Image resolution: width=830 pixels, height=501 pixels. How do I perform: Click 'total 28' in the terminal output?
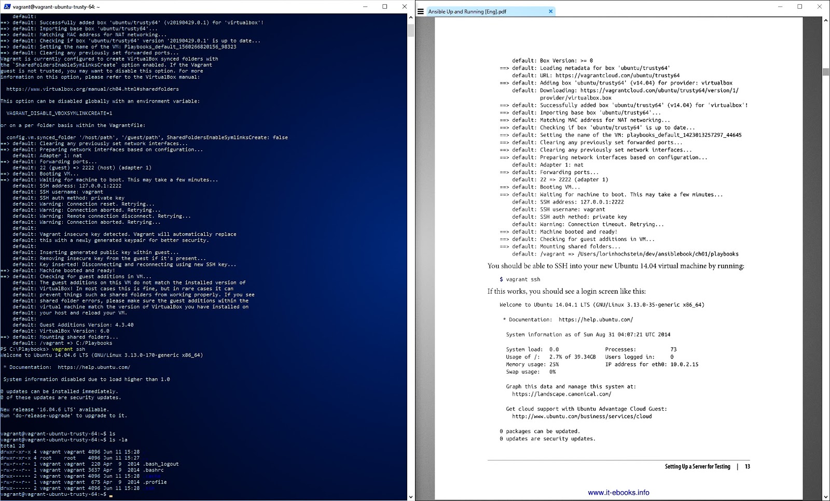[12, 446]
